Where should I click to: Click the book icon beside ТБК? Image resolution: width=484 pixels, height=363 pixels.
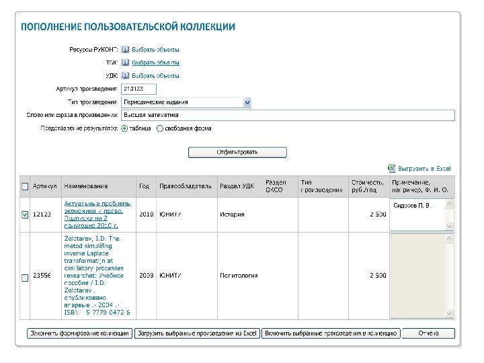(125, 63)
